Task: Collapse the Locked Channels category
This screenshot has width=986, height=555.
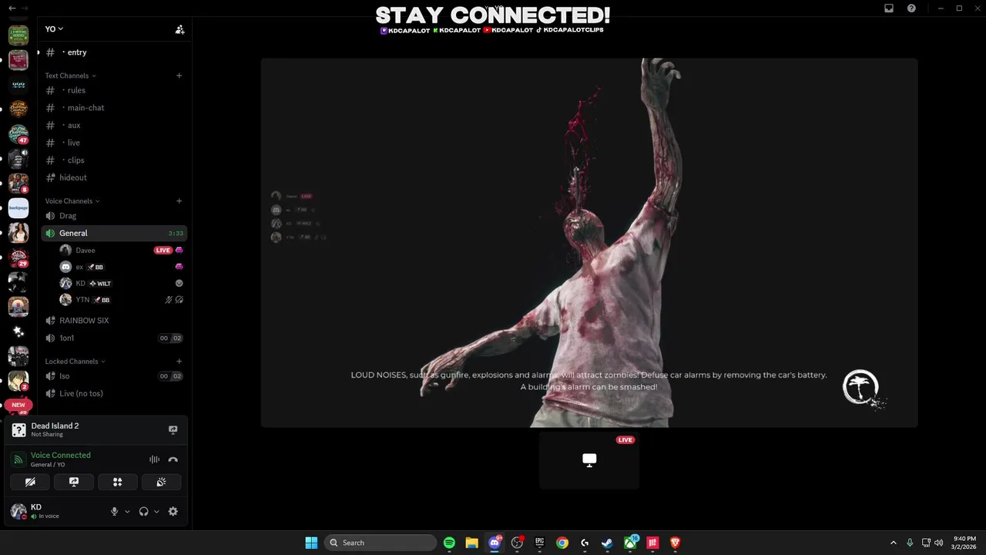Action: [75, 362]
